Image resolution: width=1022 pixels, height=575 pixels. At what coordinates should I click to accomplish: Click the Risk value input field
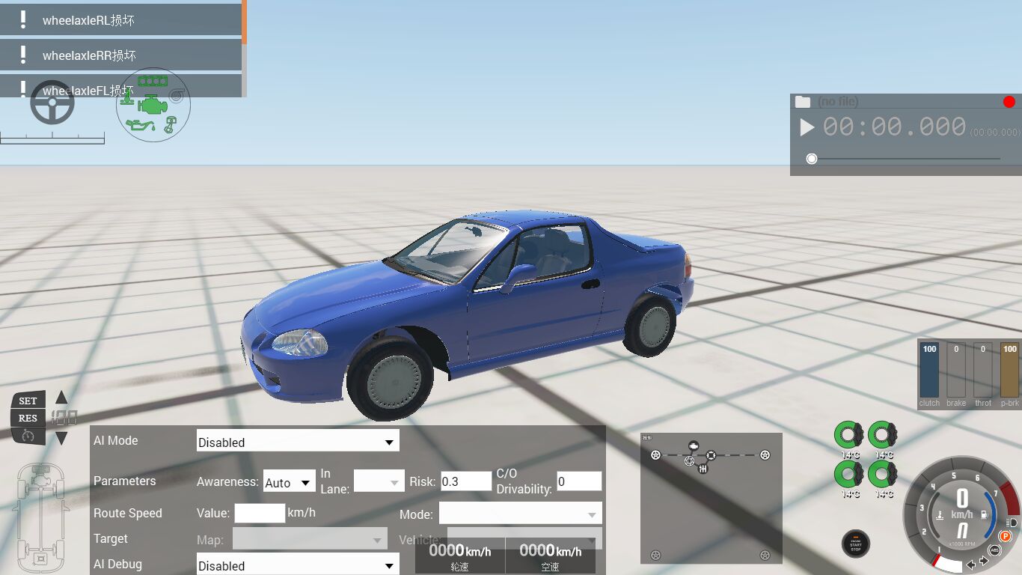click(466, 481)
